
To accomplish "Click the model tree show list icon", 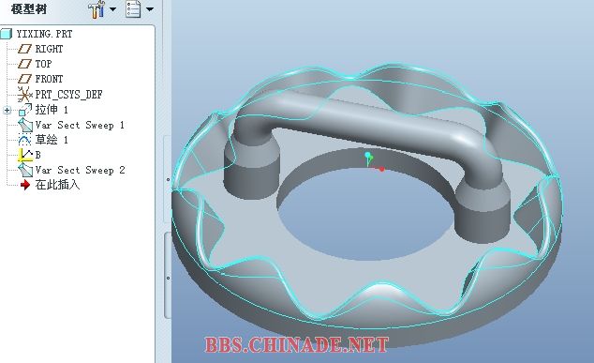I will (x=133, y=9).
